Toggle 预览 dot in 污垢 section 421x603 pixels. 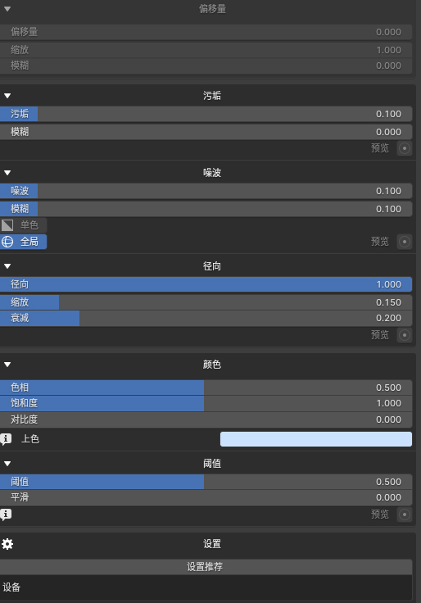tap(404, 148)
